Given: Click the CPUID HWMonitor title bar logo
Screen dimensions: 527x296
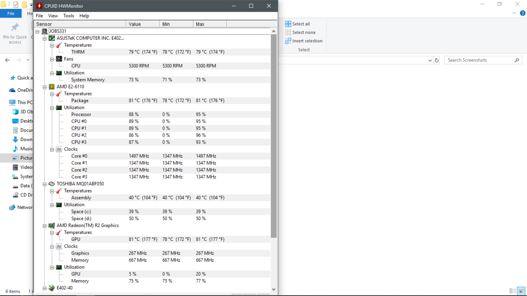Looking at the screenshot, I should pos(40,6).
